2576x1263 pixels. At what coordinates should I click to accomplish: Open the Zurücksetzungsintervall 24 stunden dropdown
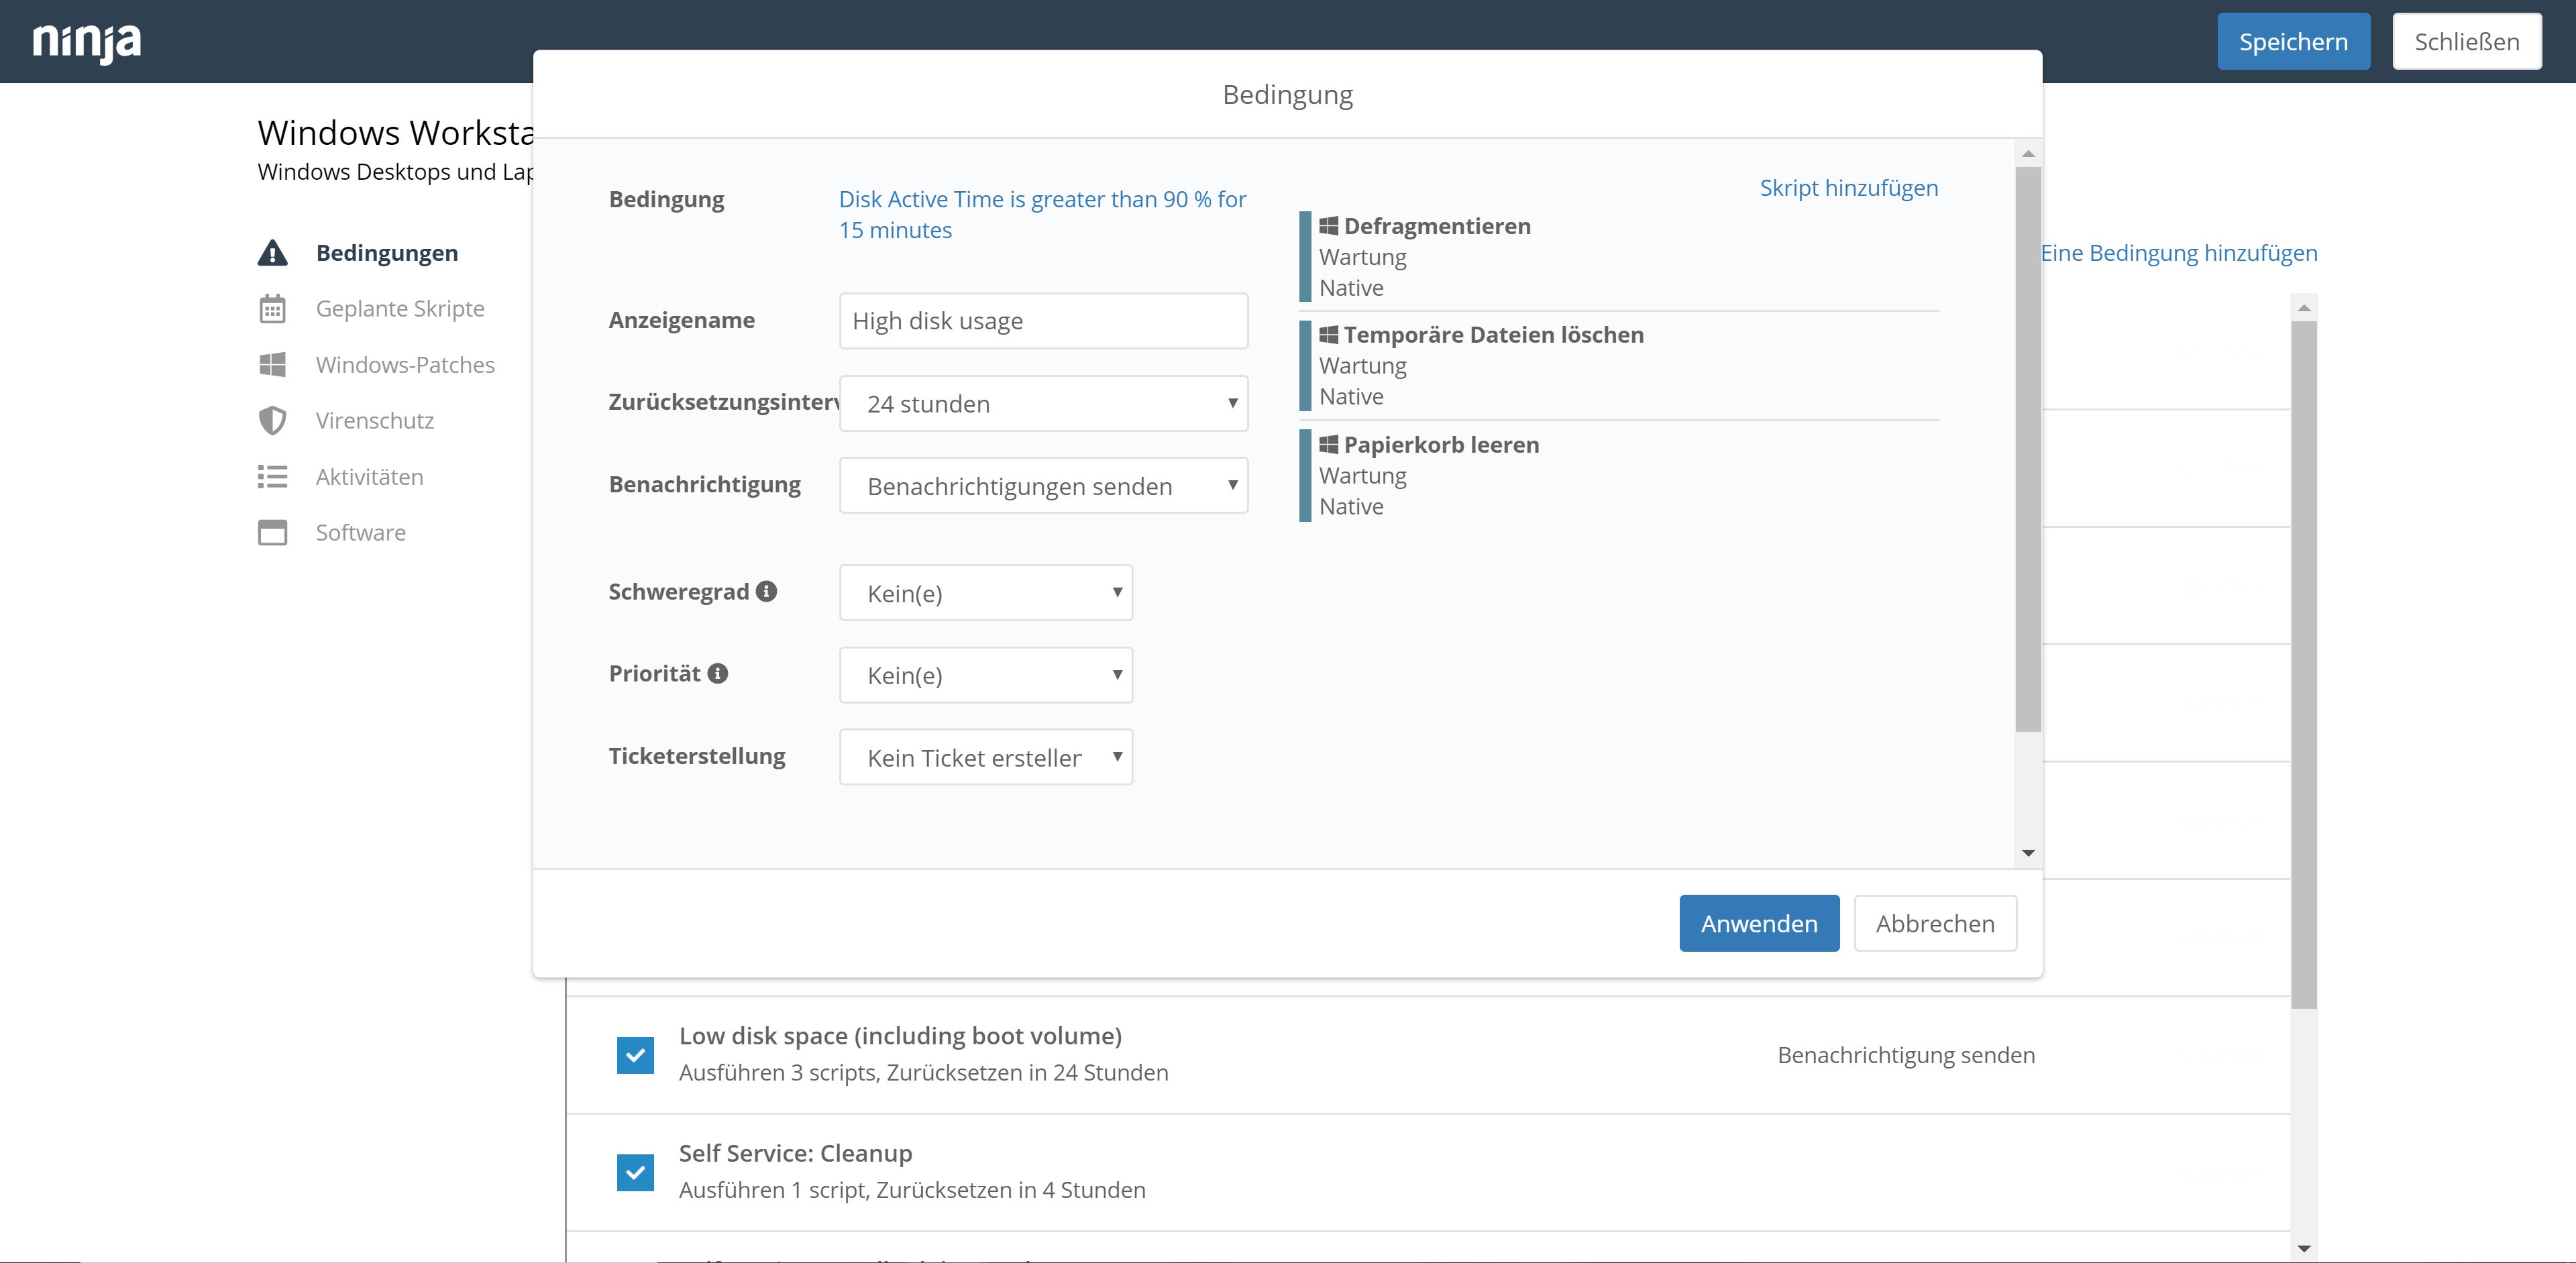(1043, 404)
